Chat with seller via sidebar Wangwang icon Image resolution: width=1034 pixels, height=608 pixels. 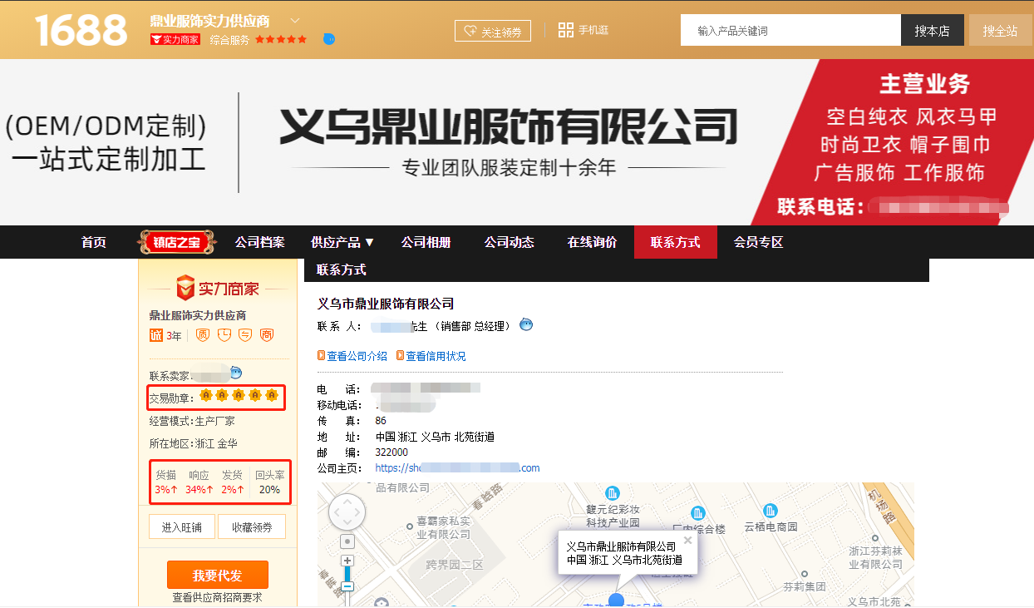pos(236,373)
